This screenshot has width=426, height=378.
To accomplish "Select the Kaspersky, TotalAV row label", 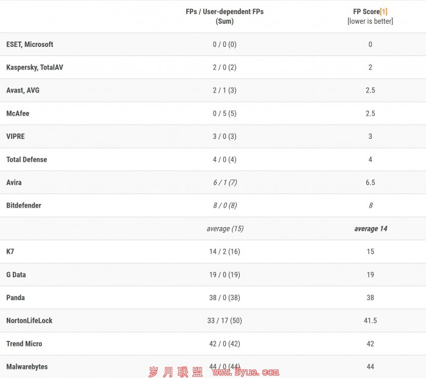I will (35, 68).
